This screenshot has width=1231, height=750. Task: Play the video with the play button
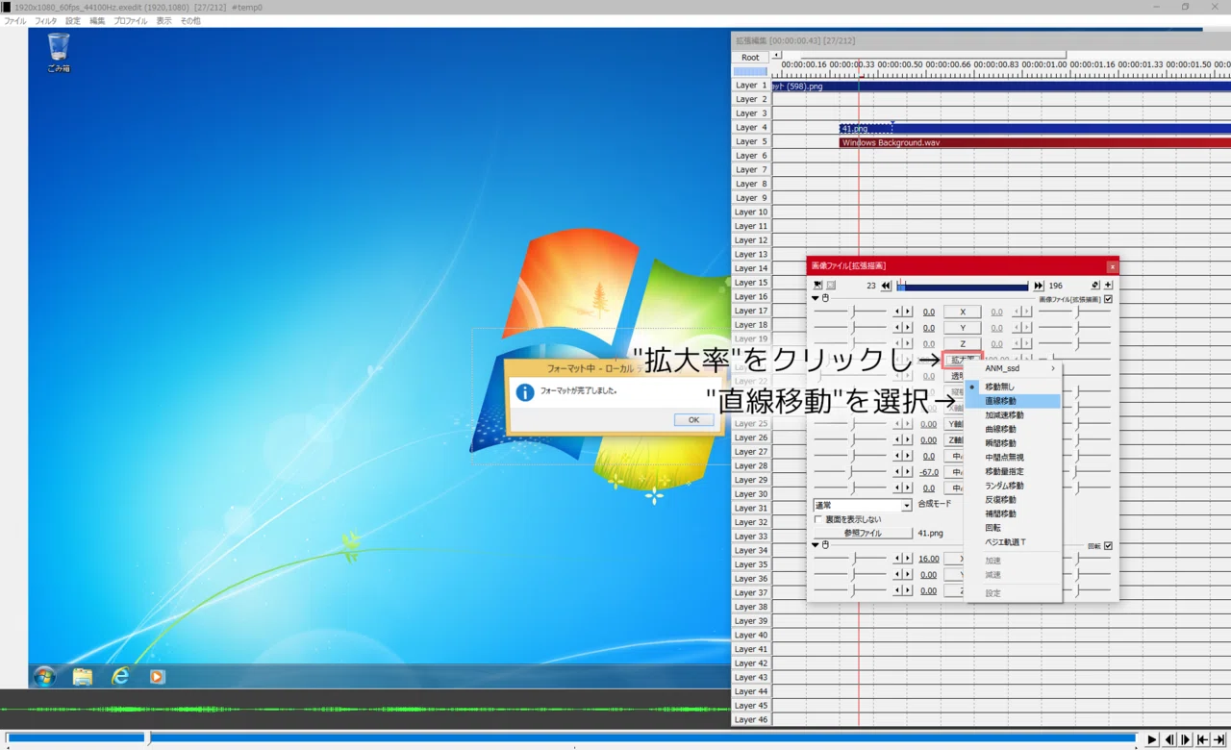coord(1152,739)
